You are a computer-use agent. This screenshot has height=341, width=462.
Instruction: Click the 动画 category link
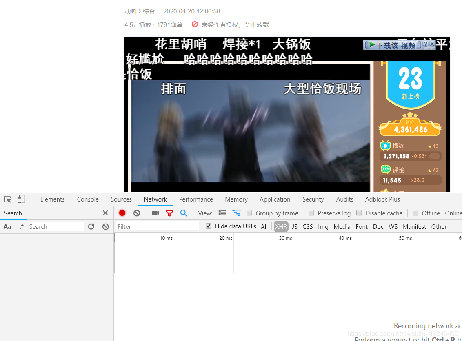131,11
